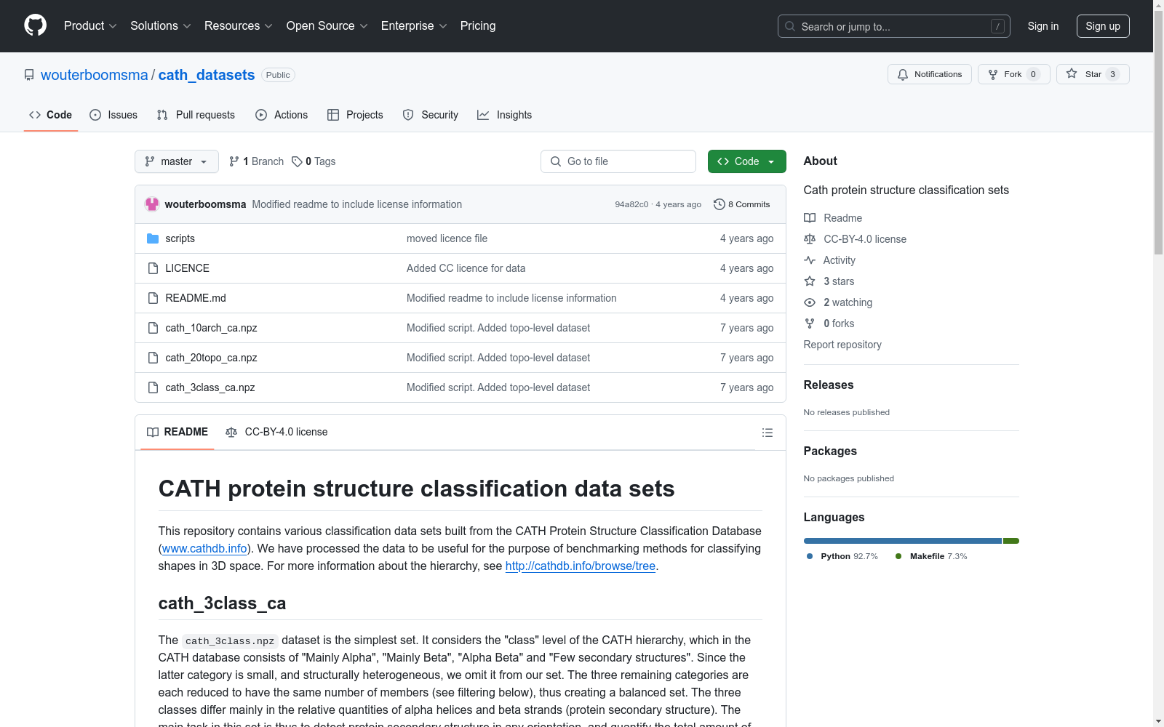Screen dimensions: 1164x727
Task: Expand the Open Source menu
Action: tap(327, 25)
